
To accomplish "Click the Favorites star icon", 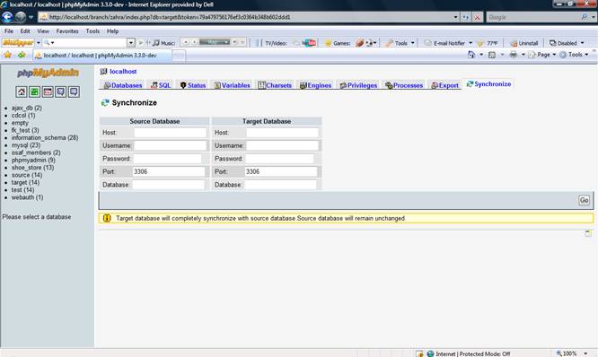I will [x=7, y=56].
